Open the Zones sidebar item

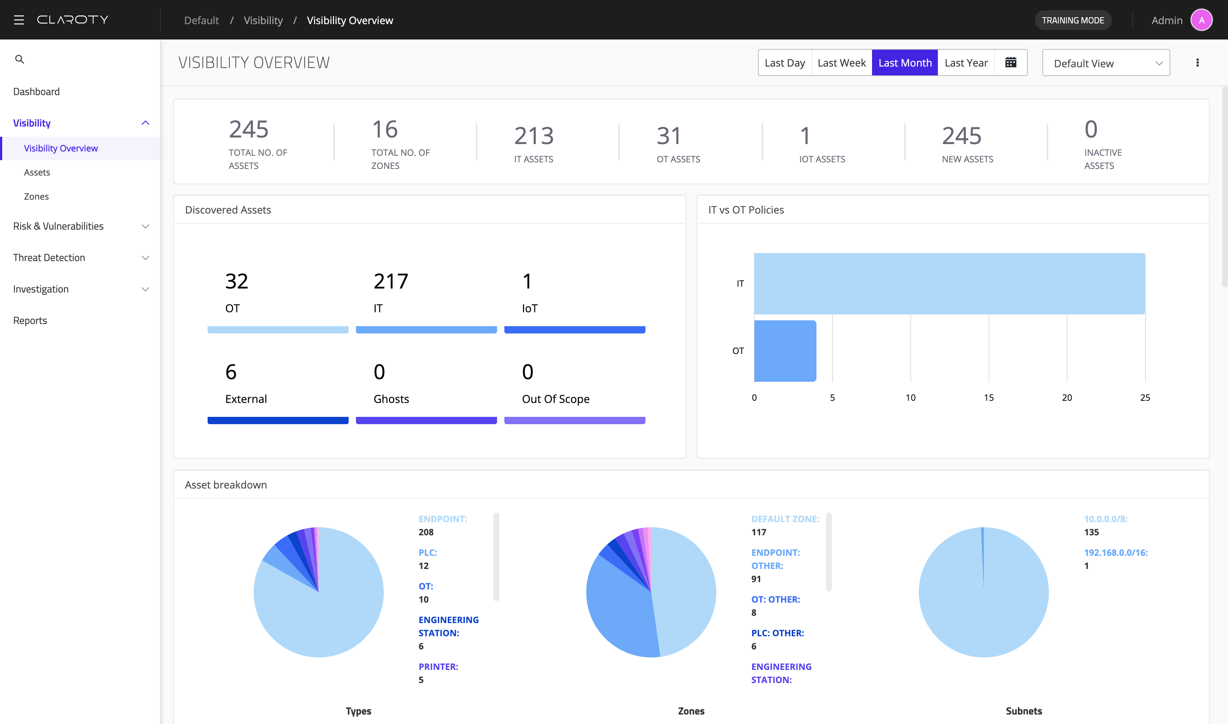(x=37, y=197)
